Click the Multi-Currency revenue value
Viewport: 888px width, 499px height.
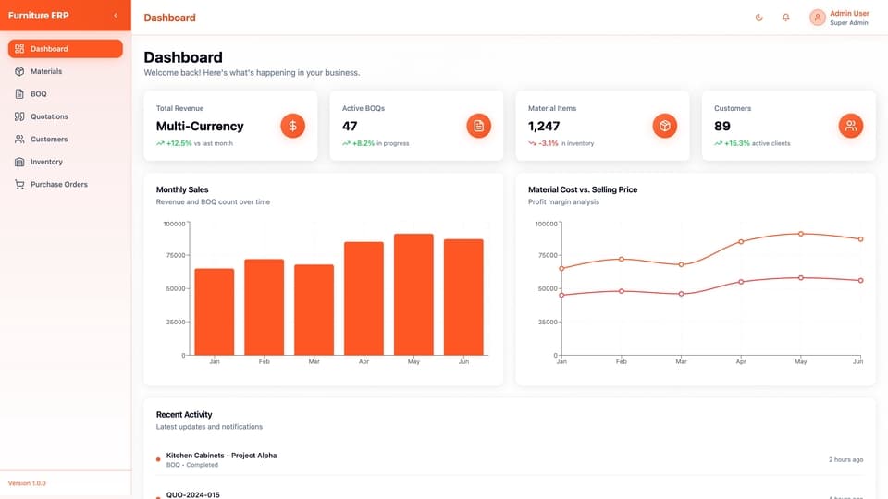coord(200,127)
